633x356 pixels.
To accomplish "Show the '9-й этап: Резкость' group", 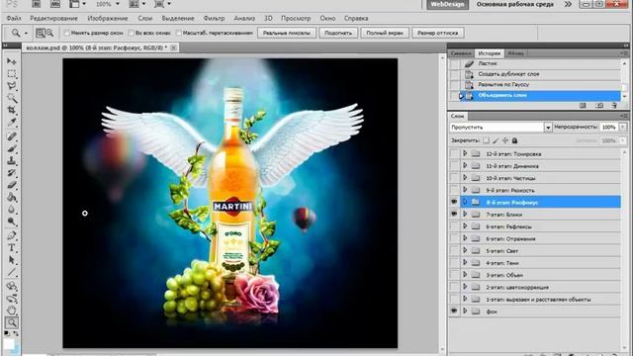I will point(454,190).
